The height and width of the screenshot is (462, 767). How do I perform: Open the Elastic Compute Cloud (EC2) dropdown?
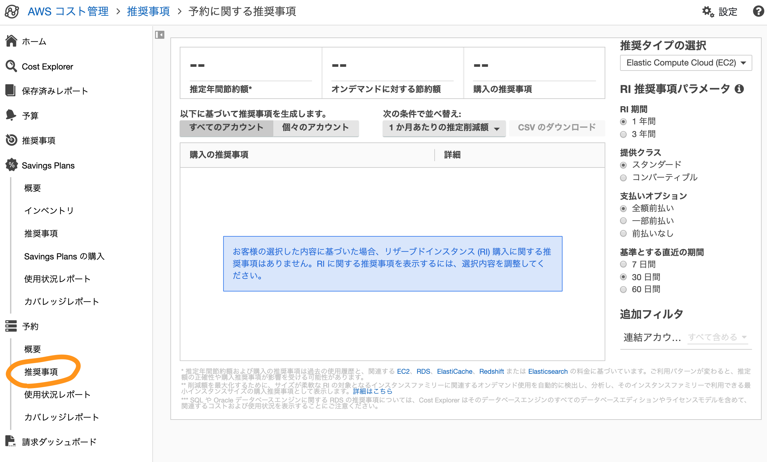point(686,63)
